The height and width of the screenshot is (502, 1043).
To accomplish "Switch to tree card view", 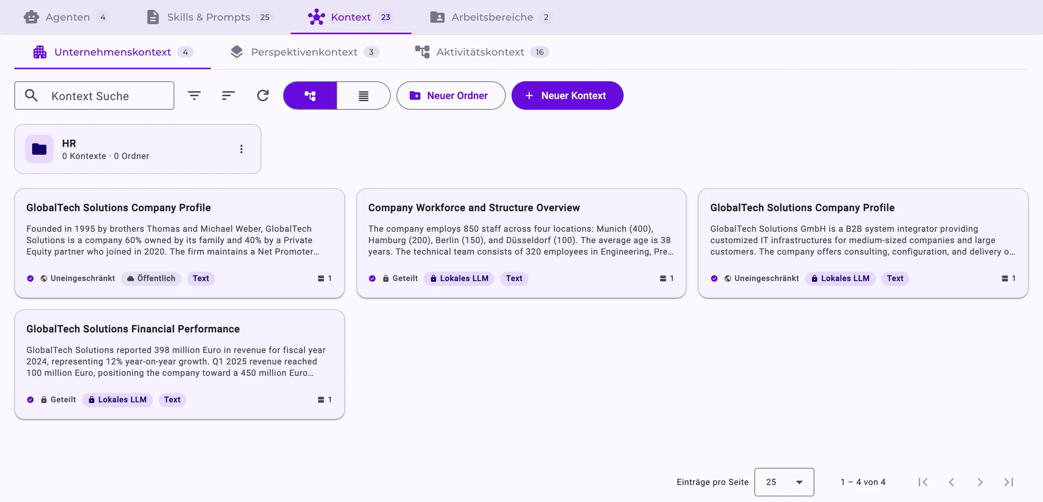I will point(310,96).
